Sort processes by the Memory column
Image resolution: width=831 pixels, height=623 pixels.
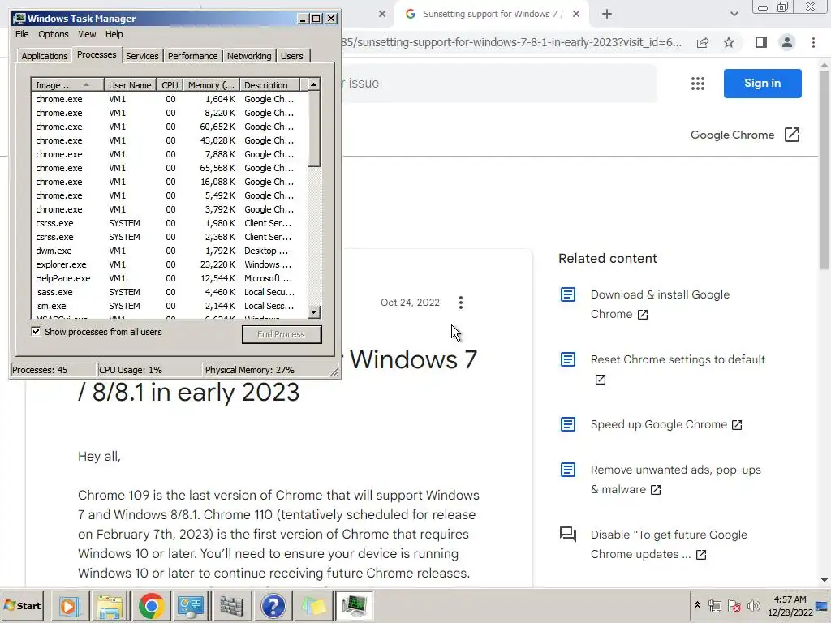[x=211, y=84]
